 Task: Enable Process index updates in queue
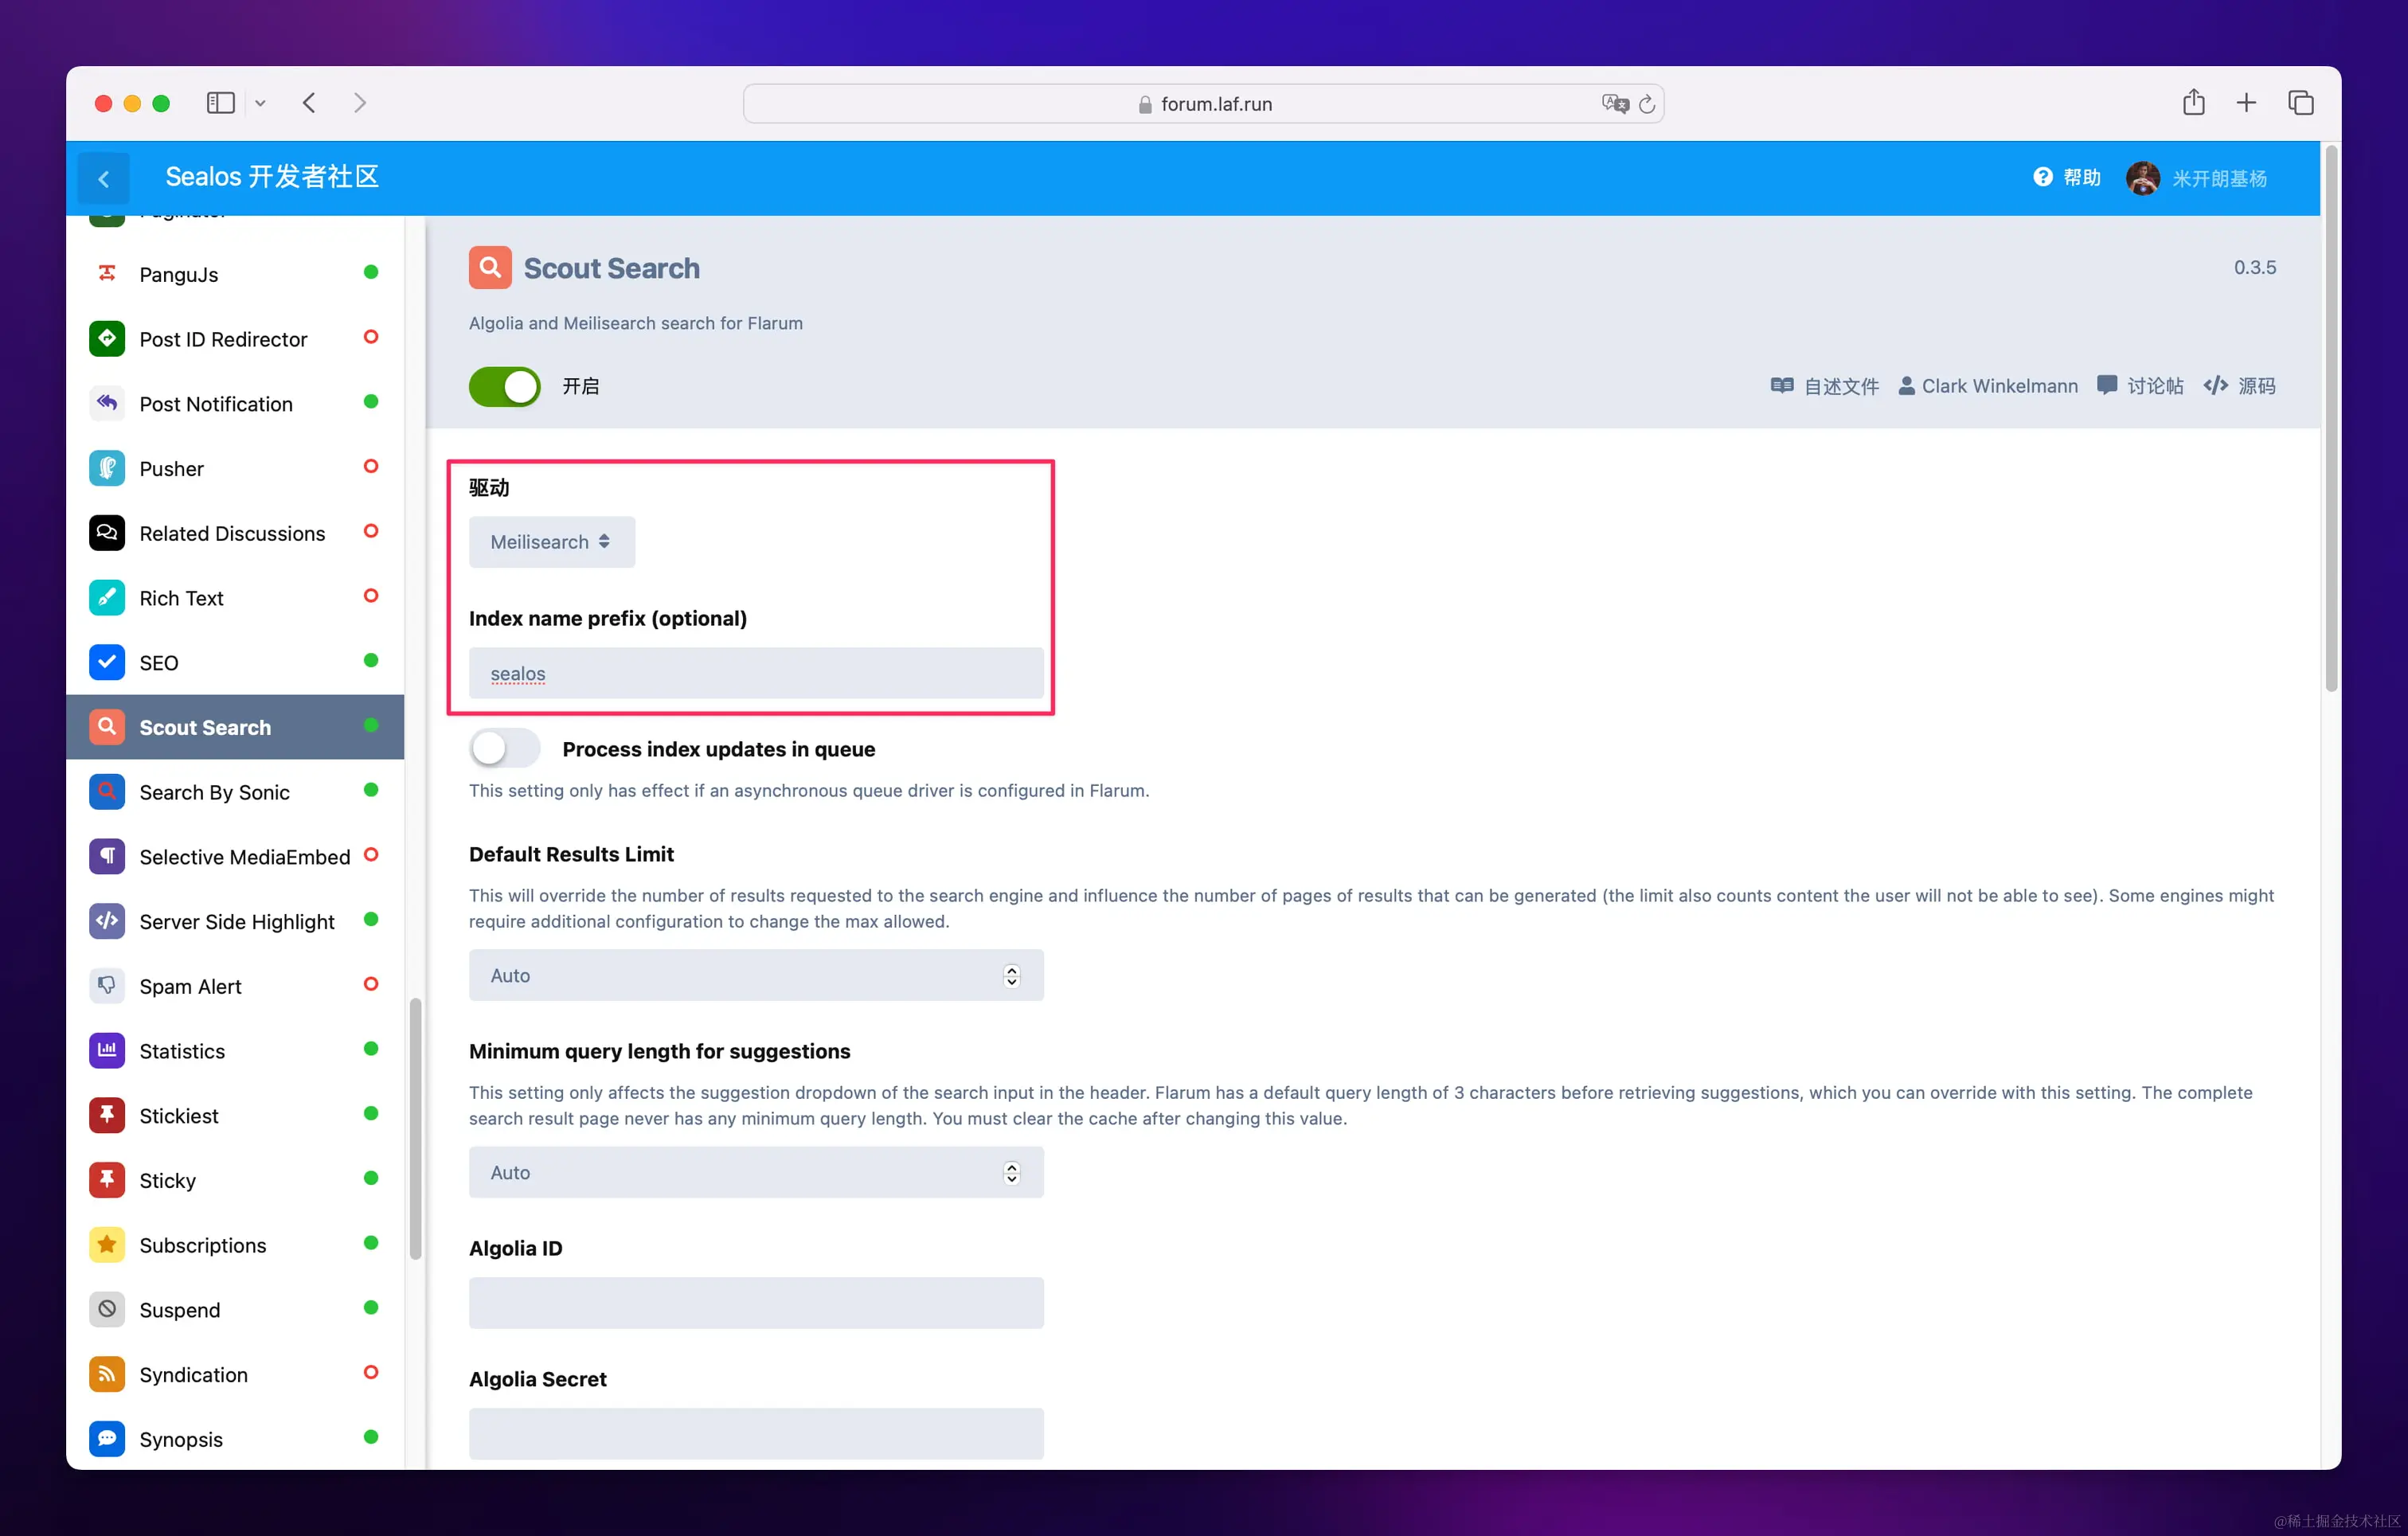click(505, 748)
